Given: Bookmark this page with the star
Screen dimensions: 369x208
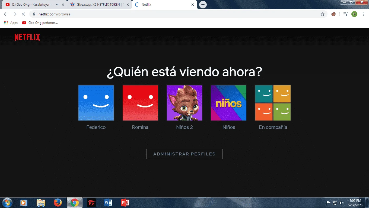Looking at the screenshot, I should click(x=323, y=14).
